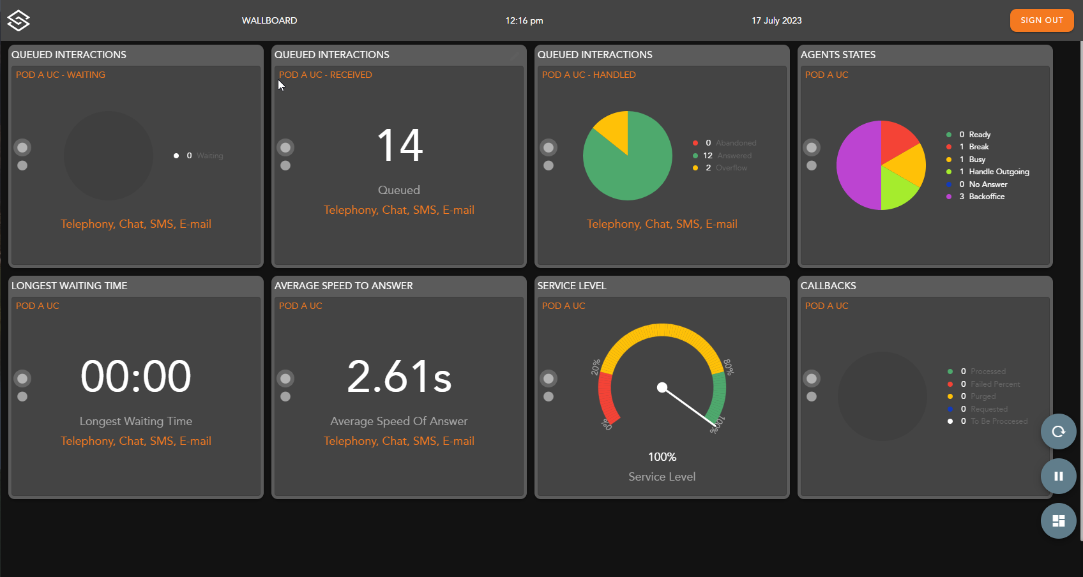Click the refresh wallboard floating button
This screenshot has height=577, width=1083.
[1058, 431]
